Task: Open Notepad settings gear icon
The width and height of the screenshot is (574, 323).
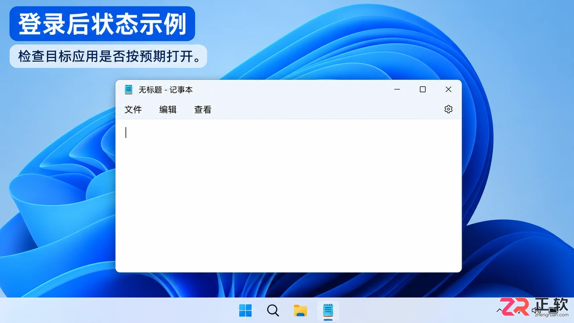Action: point(448,109)
